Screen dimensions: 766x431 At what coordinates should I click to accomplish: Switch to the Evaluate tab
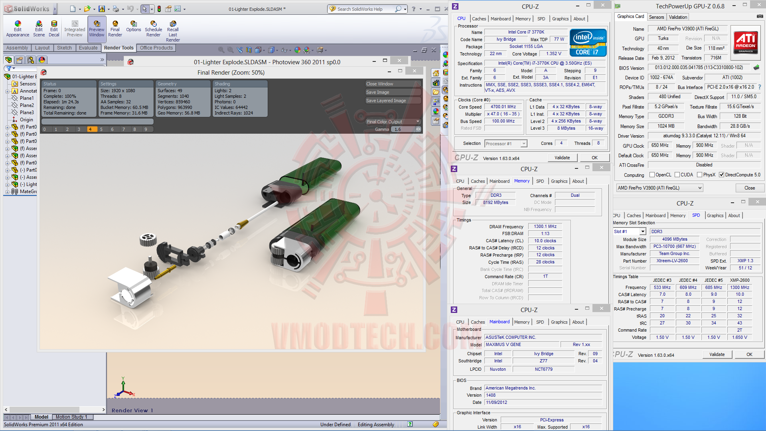(88, 48)
